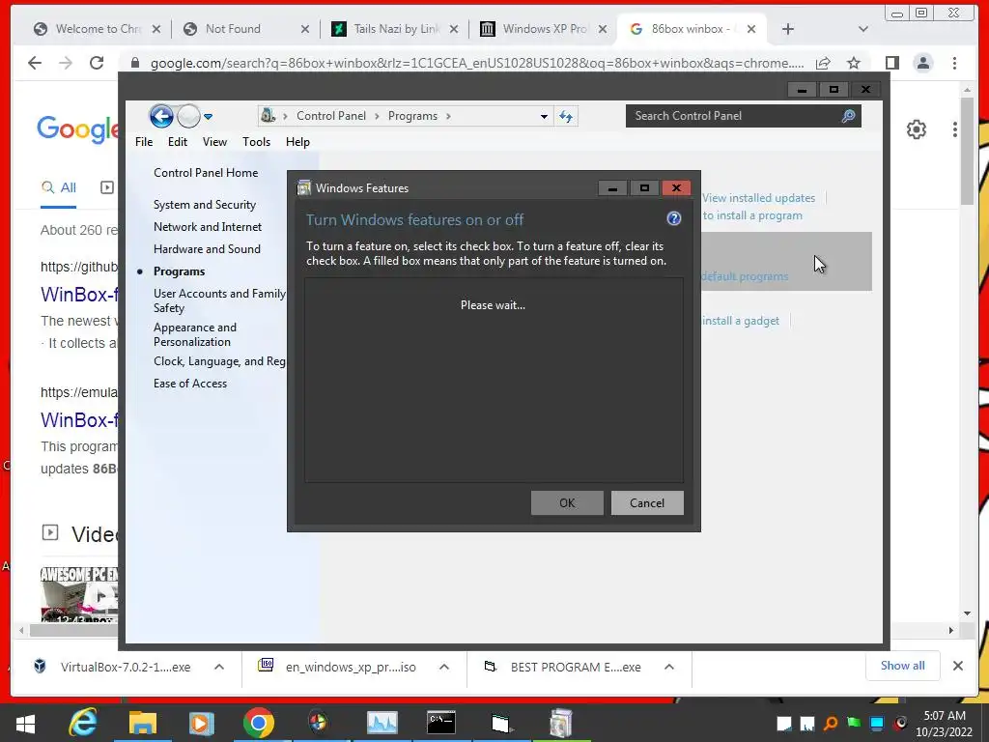The height and width of the screenshot is (742, 989).
Task: Open the Tools menu
Action: click(256, 142)
